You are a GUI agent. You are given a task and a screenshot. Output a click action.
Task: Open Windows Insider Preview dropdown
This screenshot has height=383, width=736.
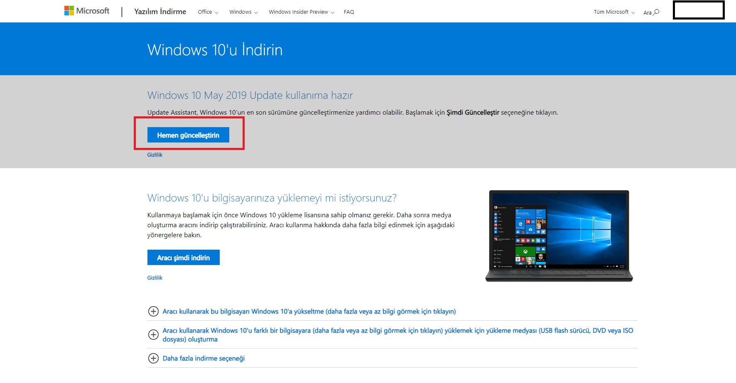click(x=302, y=12)
